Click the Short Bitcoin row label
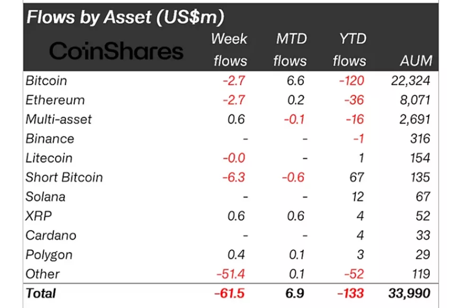 (64, 177)
